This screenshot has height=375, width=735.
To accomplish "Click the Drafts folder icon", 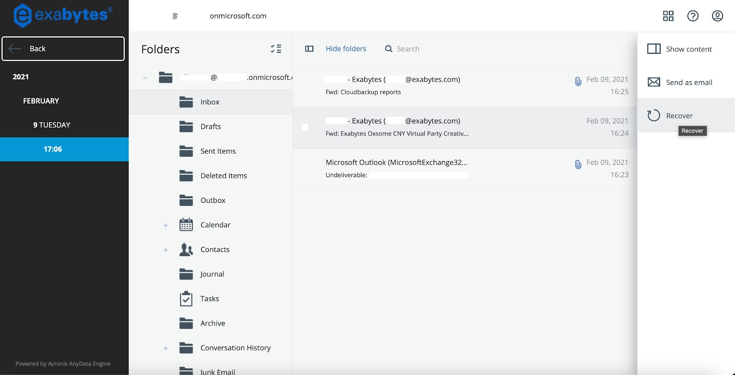I will pos(186,126).
